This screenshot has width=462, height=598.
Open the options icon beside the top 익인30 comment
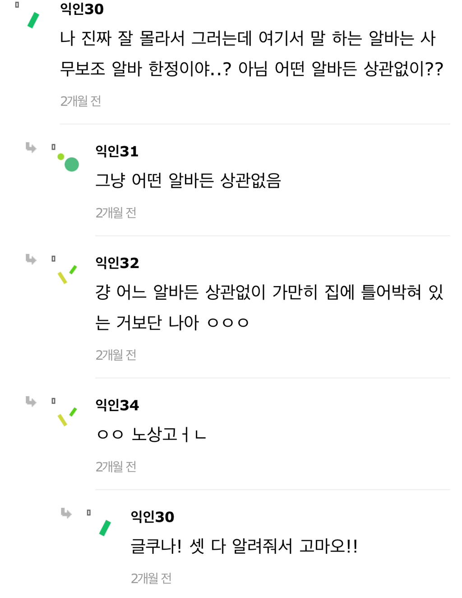[17, 6]
